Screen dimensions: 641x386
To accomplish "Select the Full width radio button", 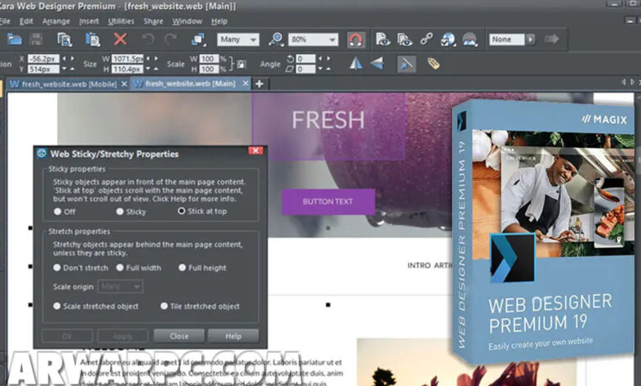I will pos(120,268).
